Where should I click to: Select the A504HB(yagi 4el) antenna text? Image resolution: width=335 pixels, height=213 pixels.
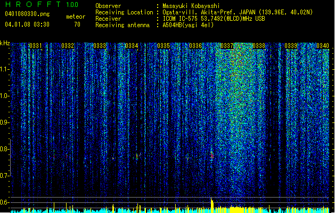point(188,25)
